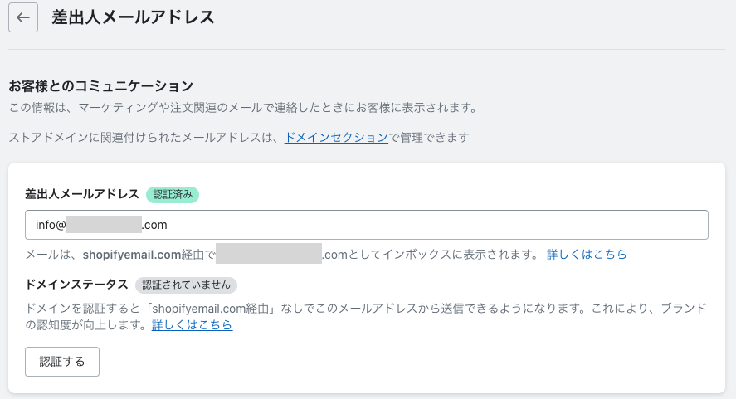Screen dimensions: 736x399
Task: Click the ストアドメインに関連付けられた sentence text
Action: (239, 138)
